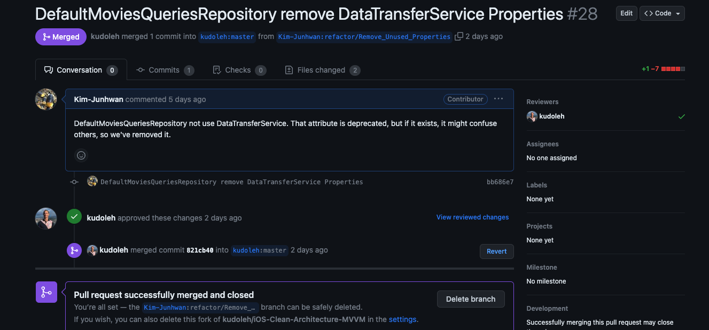Open the comment options three-dots menu
709x330 pixels.
coord(498,99)
